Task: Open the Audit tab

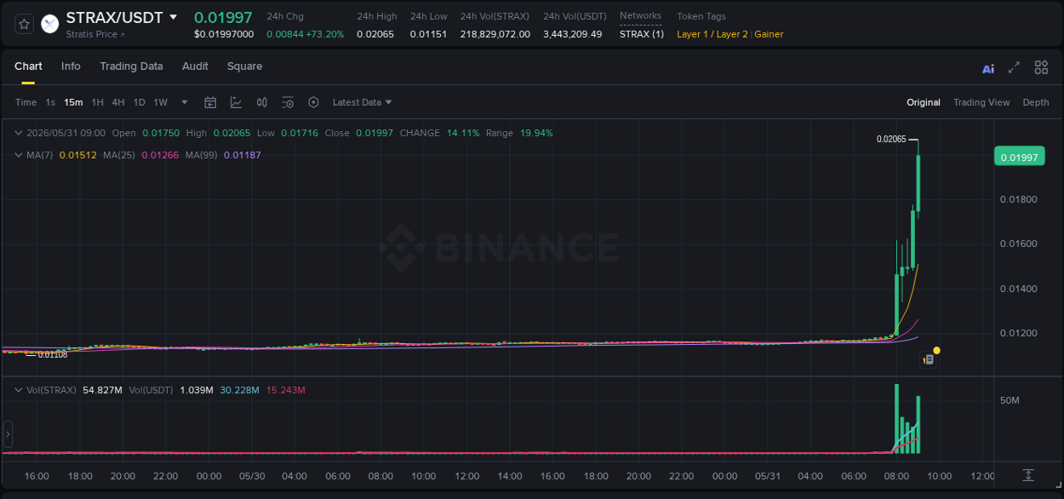Action: click(195, 66)
